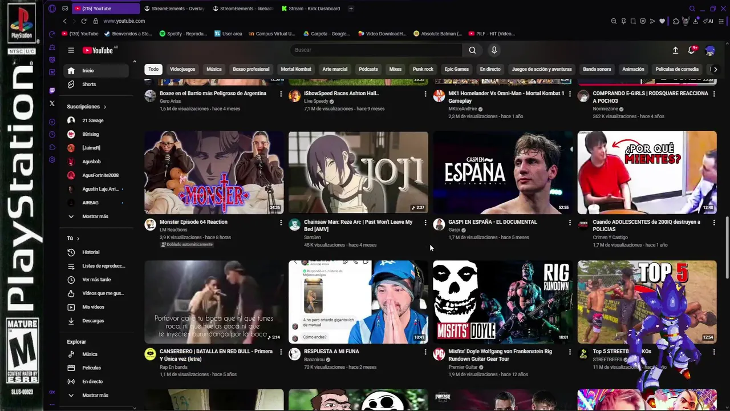Open browser downloads icon in toolbar

[695, 21]
